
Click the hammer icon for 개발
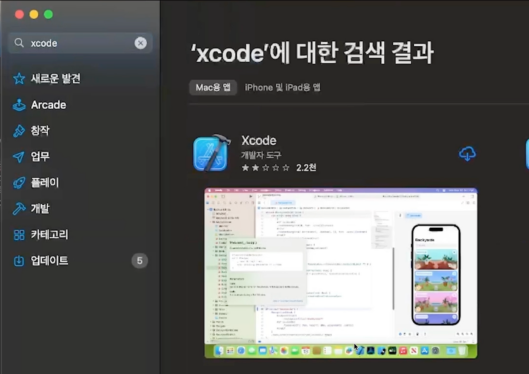[19, 209]
